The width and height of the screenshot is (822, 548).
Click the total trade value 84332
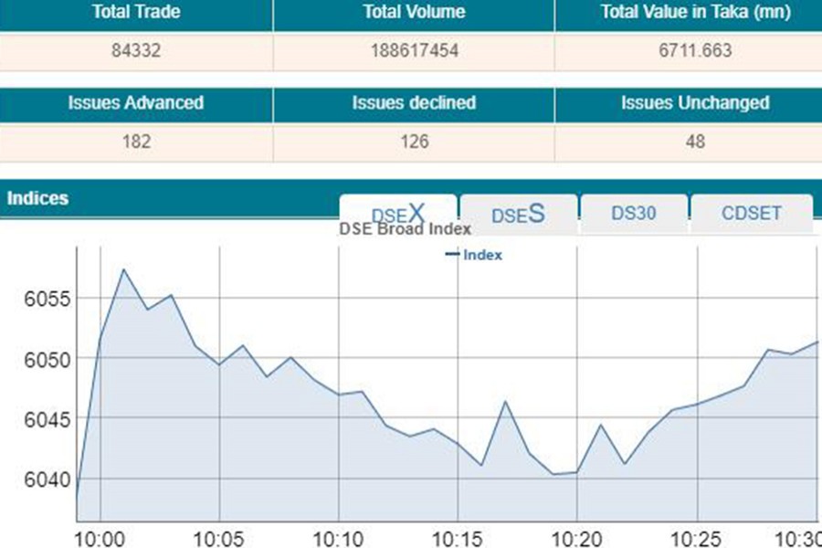coord(136,51)
